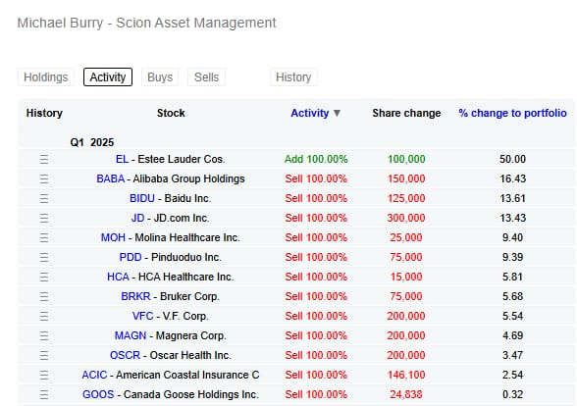This screenshot has width=577, height=406.
Task: Open the ACIC ticker link
Action: [94, 375]
